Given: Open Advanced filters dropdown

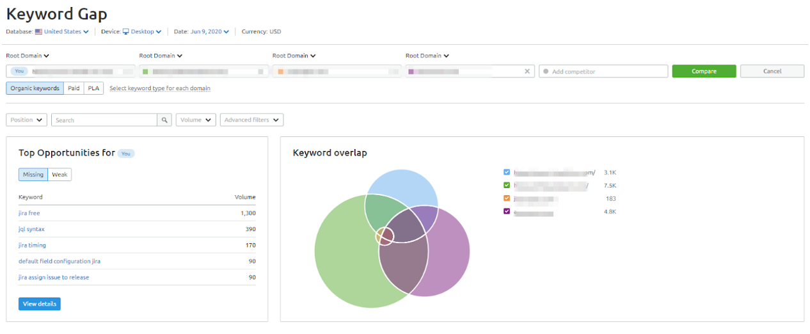Looking at the screenshot, I should 251,120.
